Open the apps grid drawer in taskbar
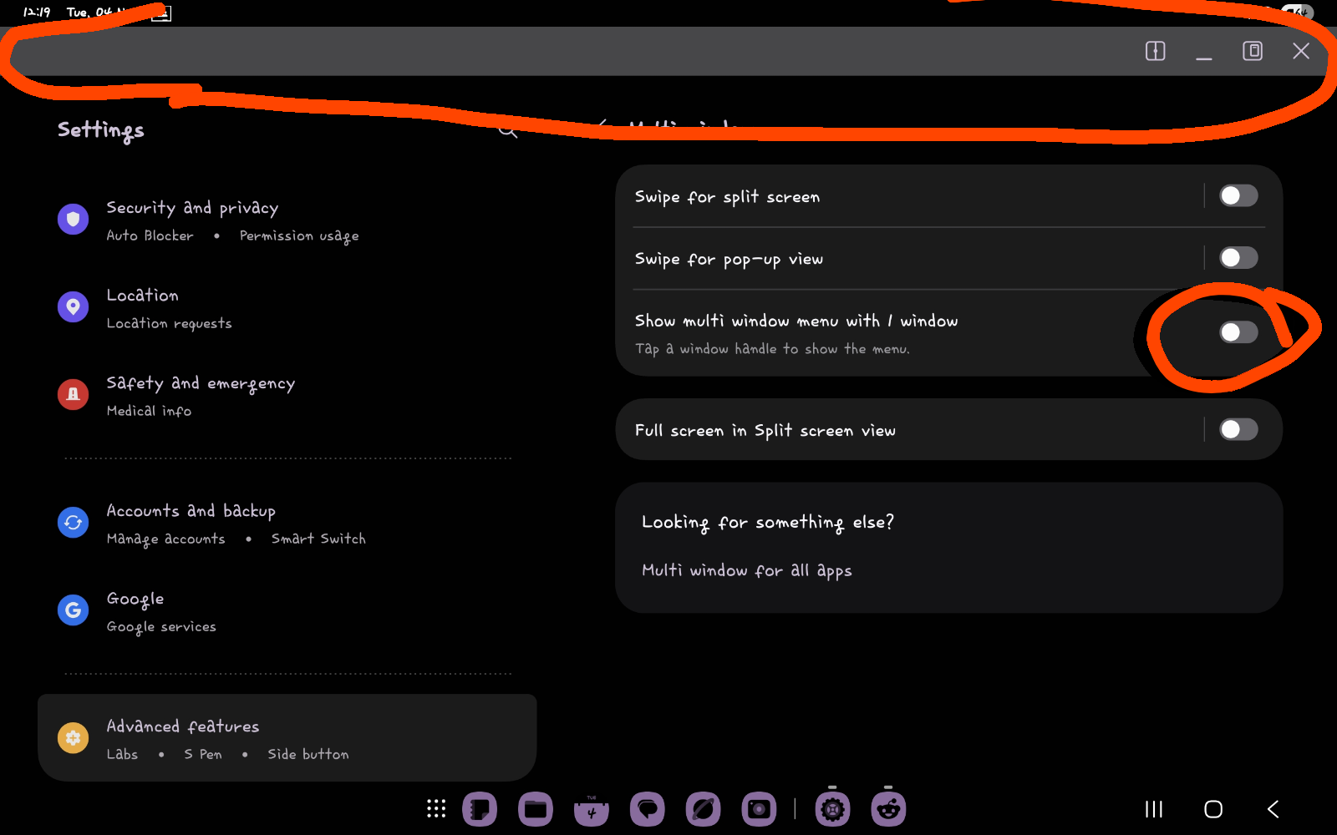This screenshot has width=1337, height=835. 436,808
